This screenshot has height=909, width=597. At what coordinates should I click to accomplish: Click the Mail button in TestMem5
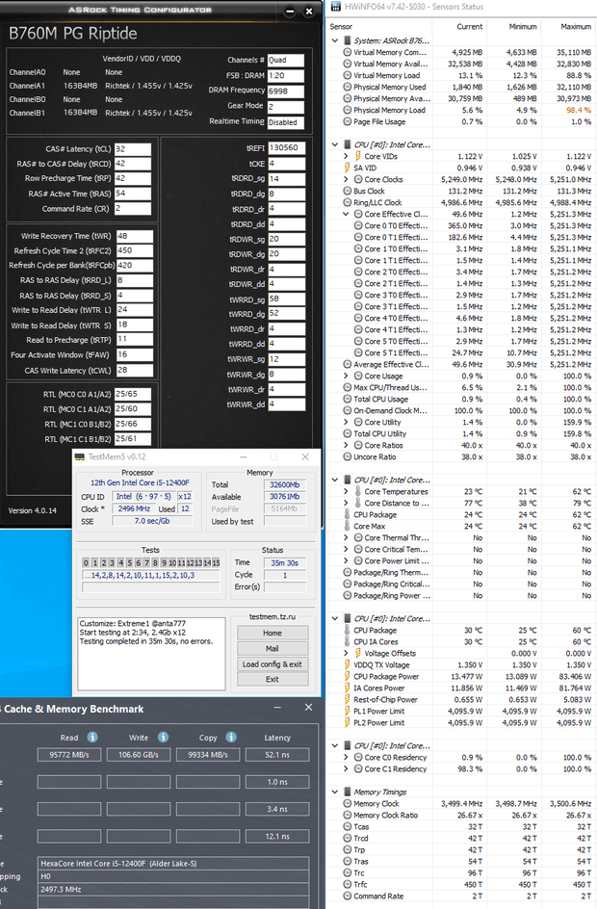[x=273, y=649]
